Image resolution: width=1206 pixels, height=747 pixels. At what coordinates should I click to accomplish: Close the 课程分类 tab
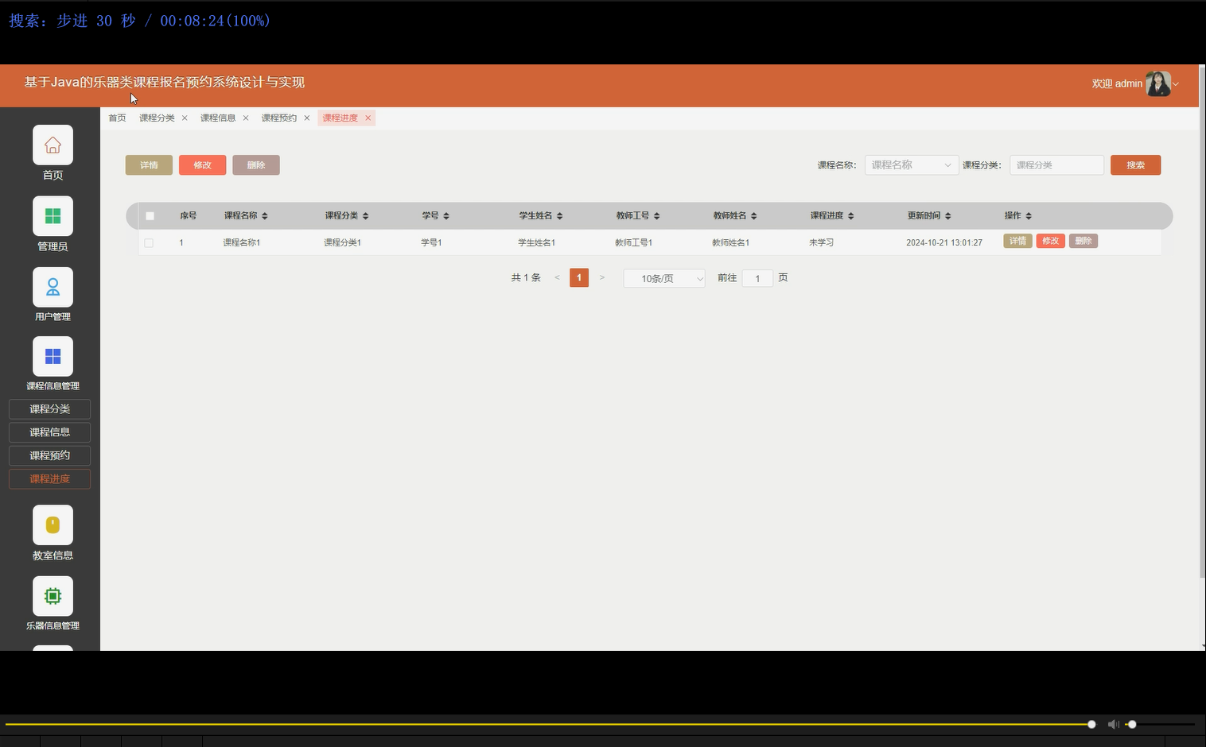(x=185, y=118)
